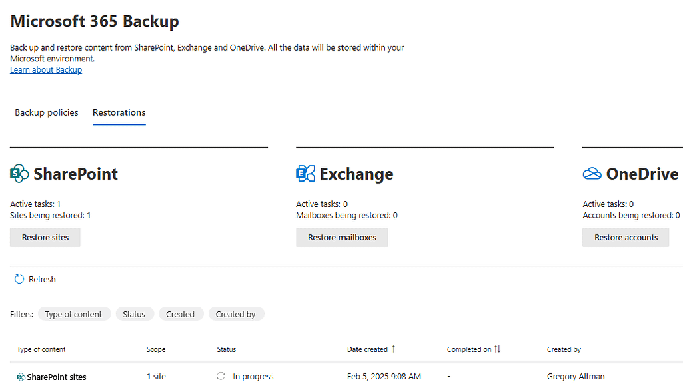Click the Scope column header

tap(156, 349)
